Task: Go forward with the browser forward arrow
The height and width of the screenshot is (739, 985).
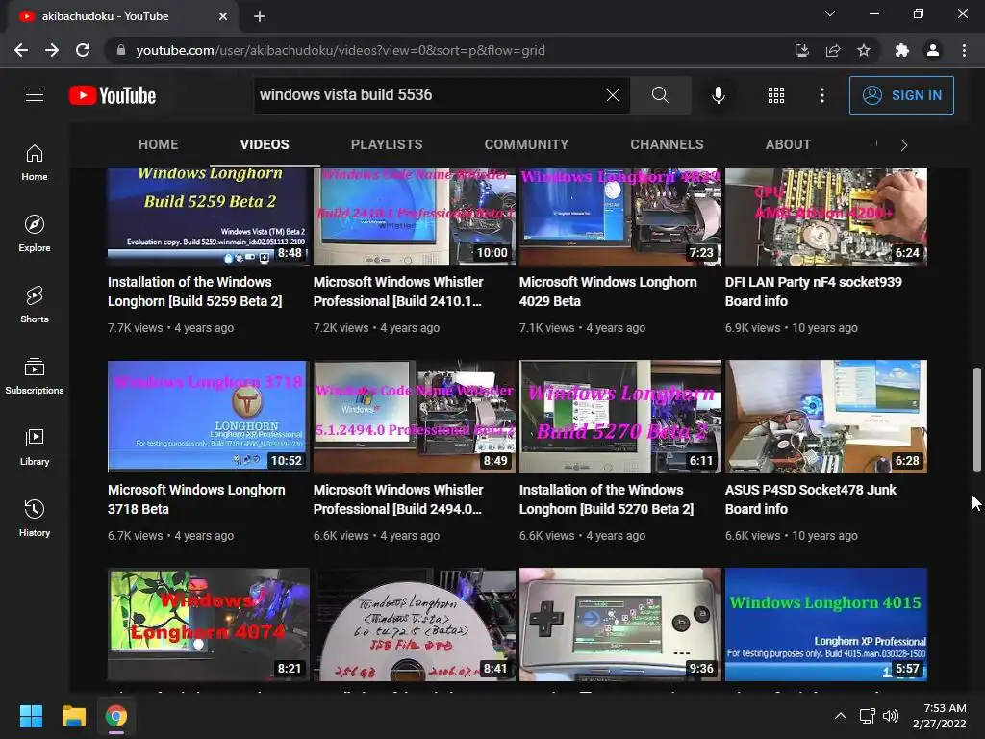Action: click(52, 50)
